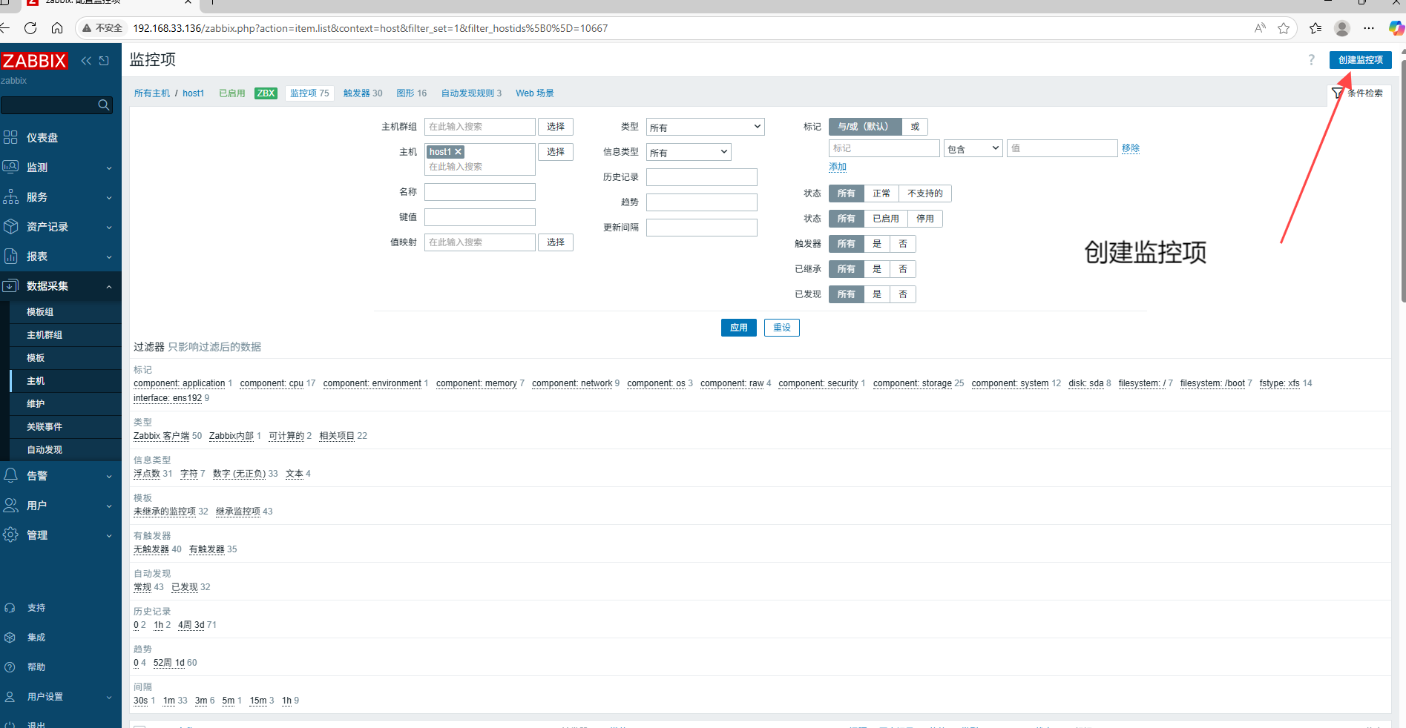Open the Web 场景 tab
1406x728 pixels.
point(535,93)
